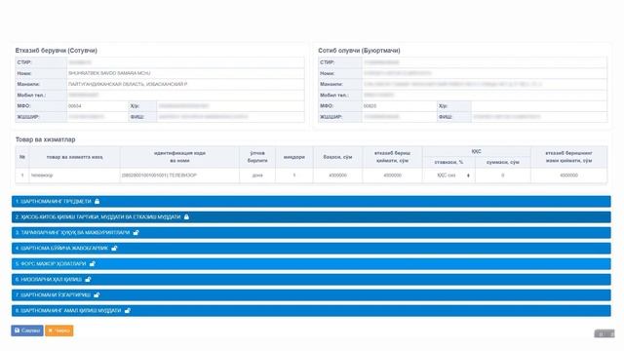Click seller name SHUHRATBEK SAVDO SAMARA MCHJ
Viewport: 624px width, 351px height.
coord(109,73)
